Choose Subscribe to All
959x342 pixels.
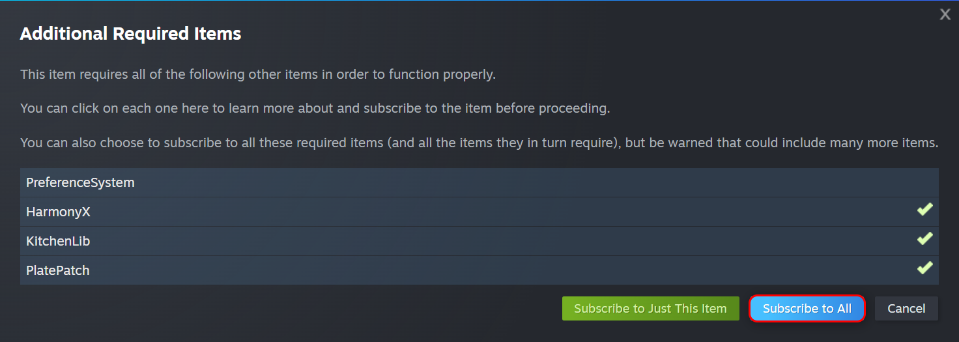click(807, 309)
